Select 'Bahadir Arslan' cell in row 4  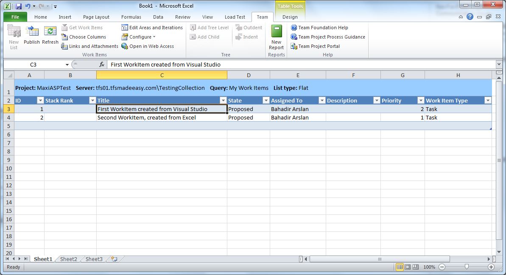coord(298,117)
